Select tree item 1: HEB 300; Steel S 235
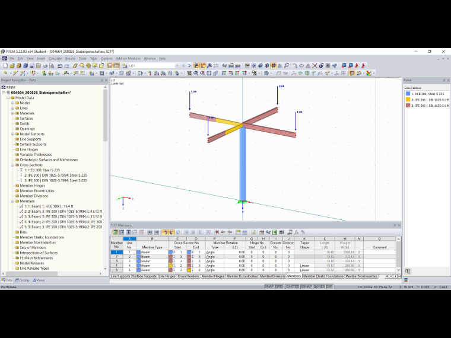 (42, 170)
